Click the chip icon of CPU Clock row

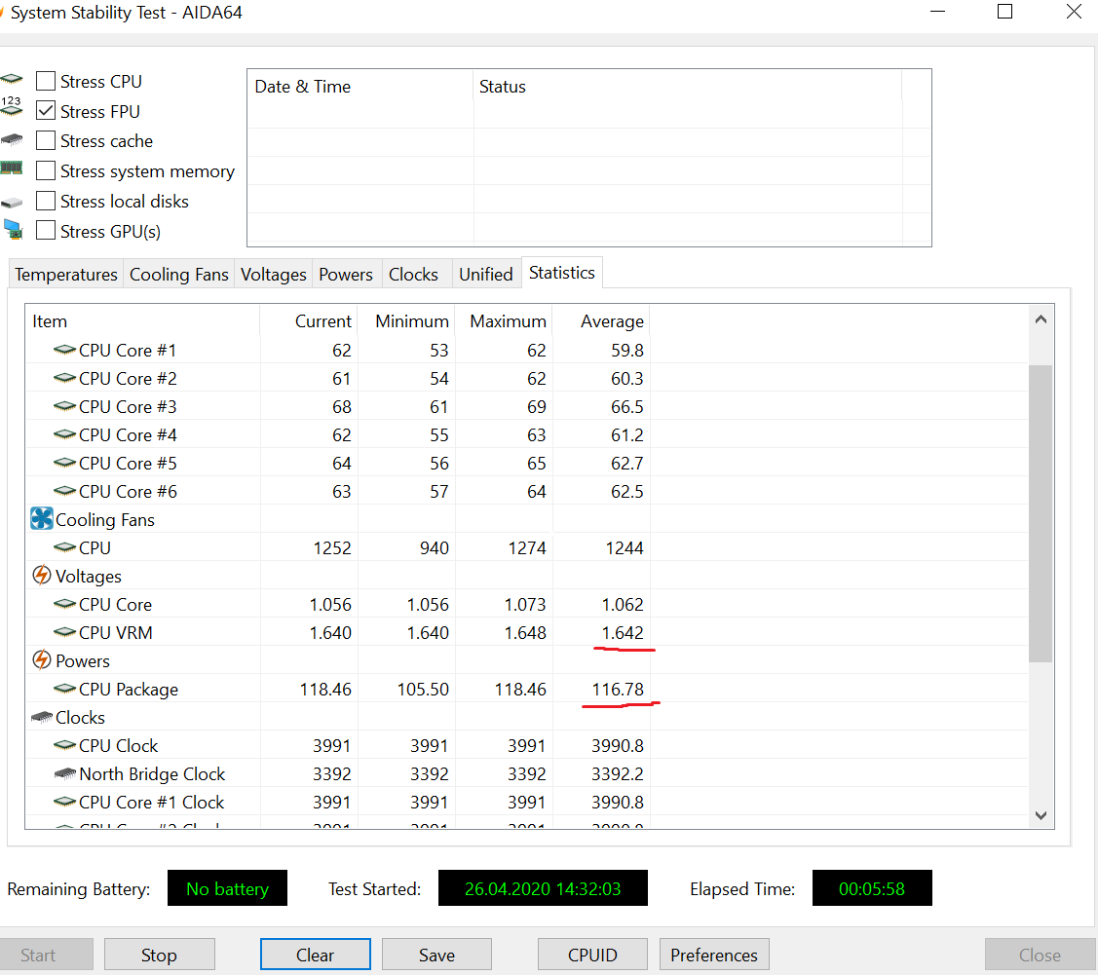(64, 745)
